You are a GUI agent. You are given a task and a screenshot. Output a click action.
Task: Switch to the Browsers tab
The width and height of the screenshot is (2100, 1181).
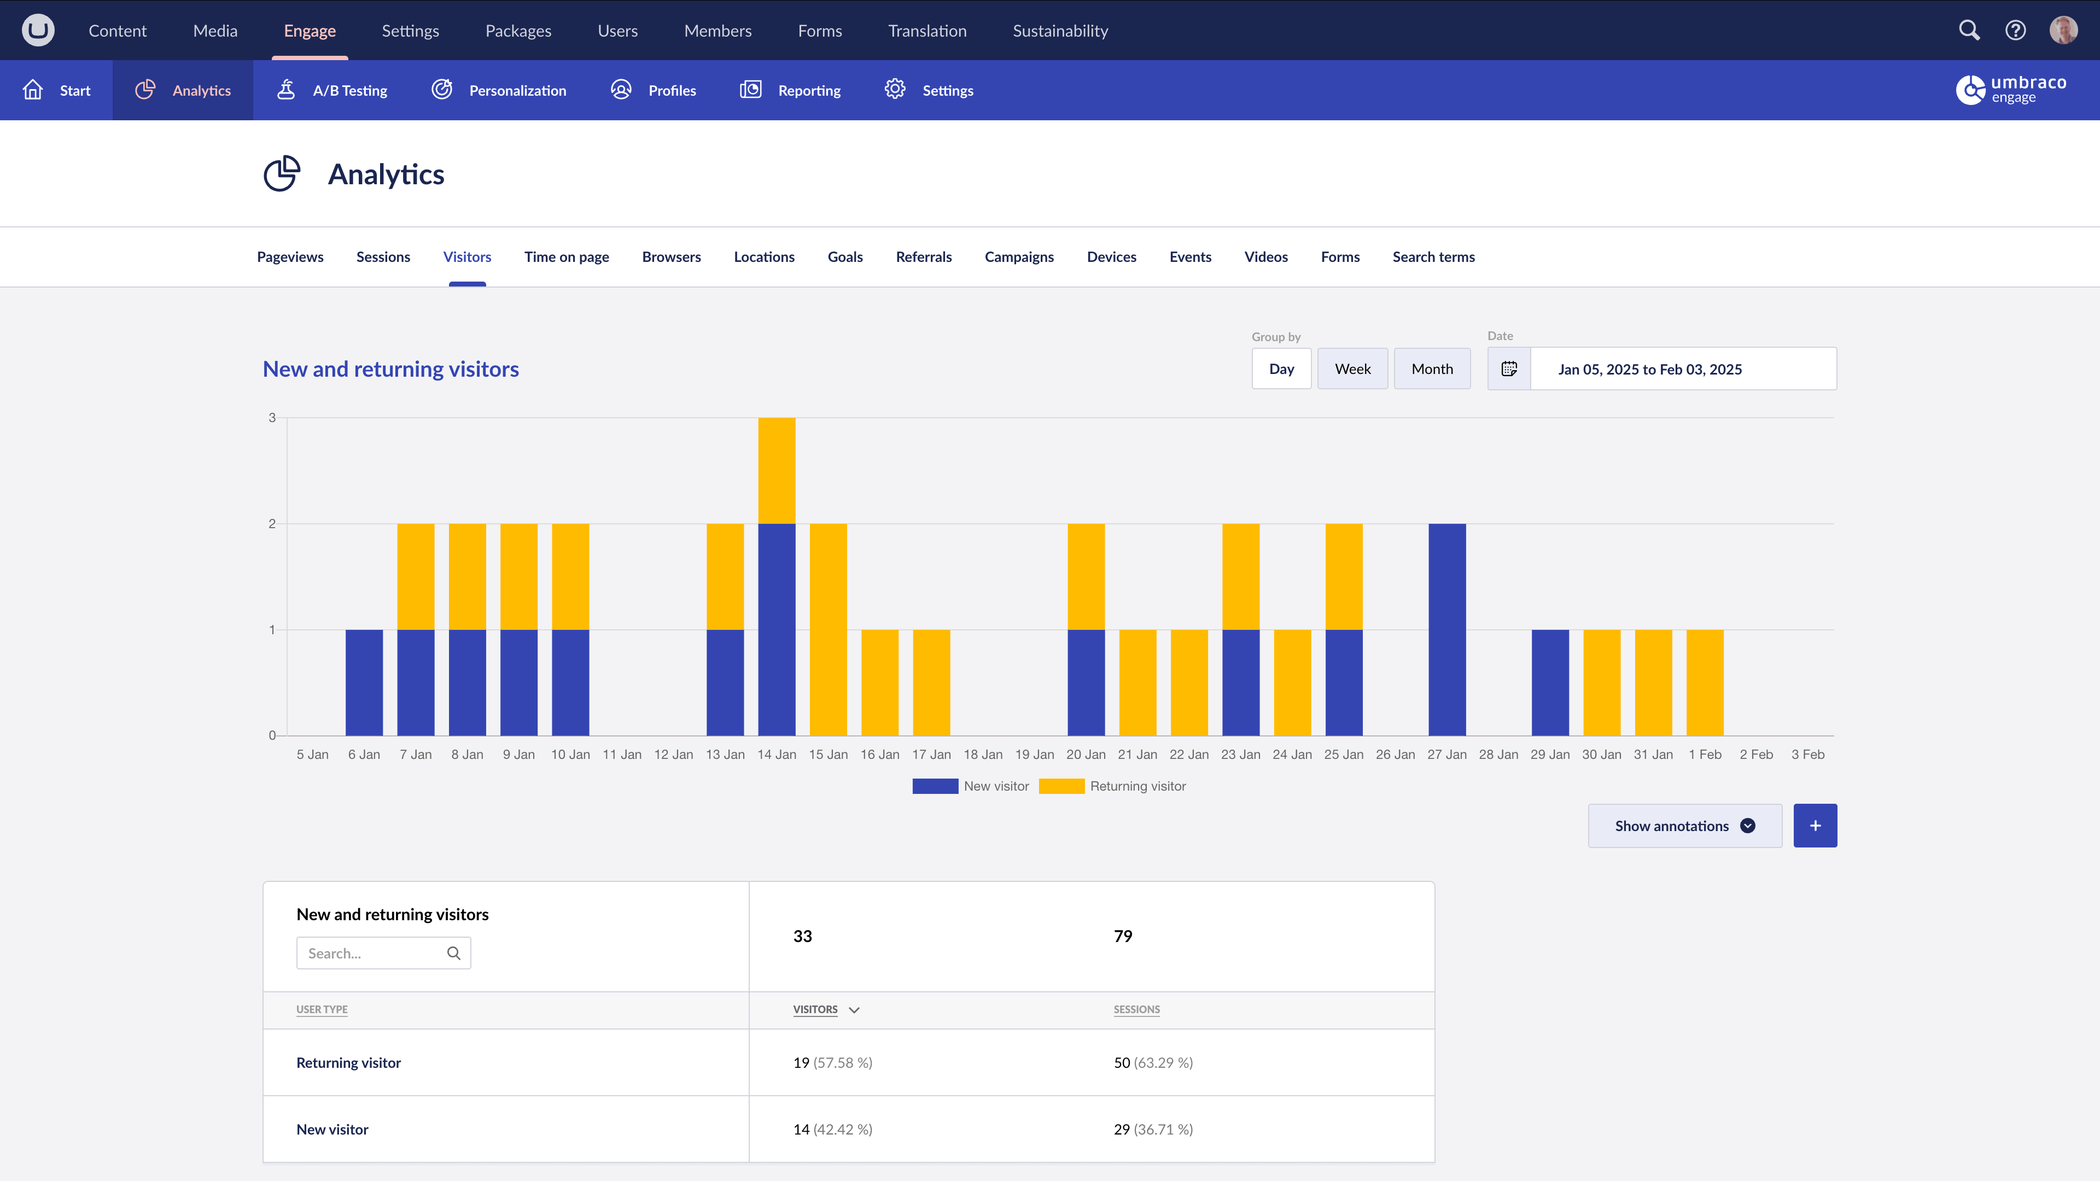point(671,257)
